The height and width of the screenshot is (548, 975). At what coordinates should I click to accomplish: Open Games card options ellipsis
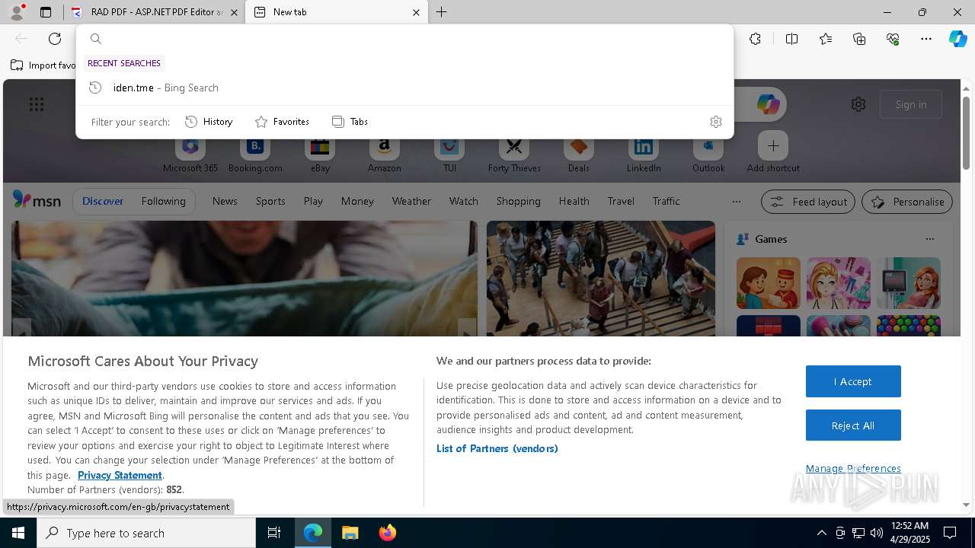(929, 239)
